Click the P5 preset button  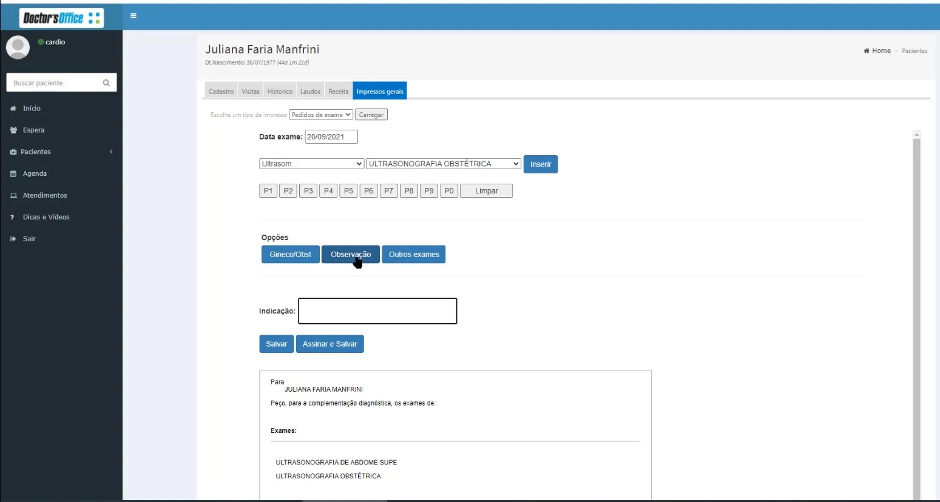348,191
